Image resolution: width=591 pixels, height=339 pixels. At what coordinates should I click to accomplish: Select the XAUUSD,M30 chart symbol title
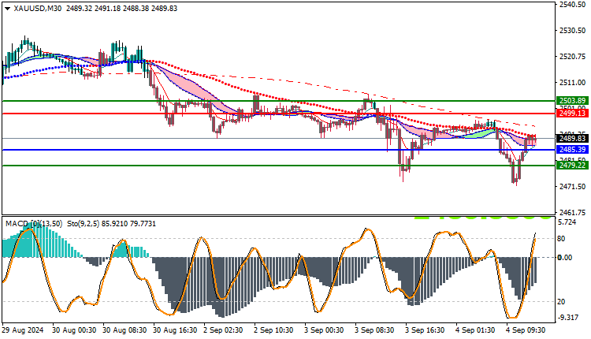[38, 9]
